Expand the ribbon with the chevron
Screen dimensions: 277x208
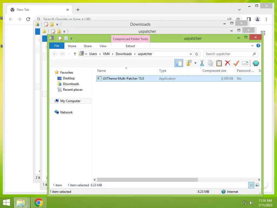(252, 45)
